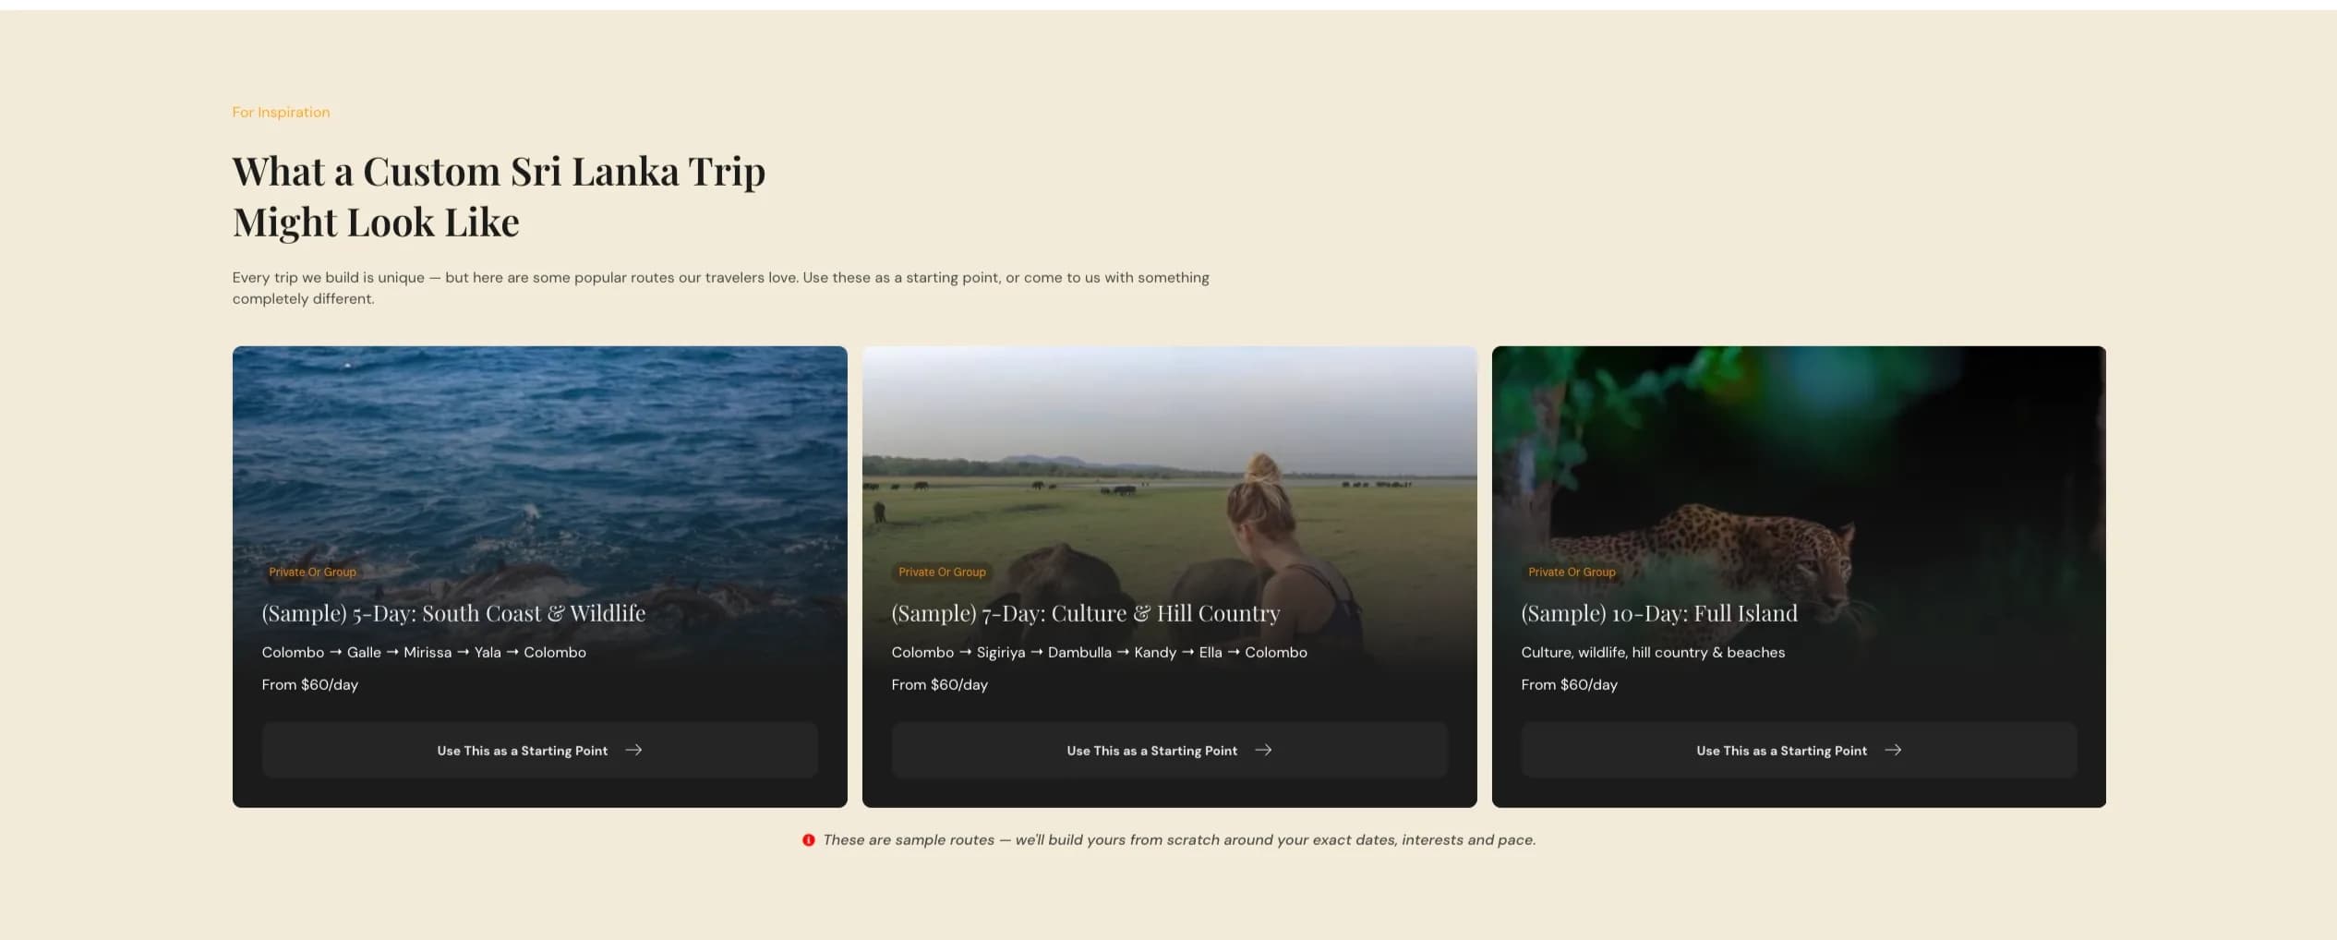The height and width of the screenshot is (940, 2337).
Task: Use the 10-Day Full Island route as a starting point
Action: pyautogui.click(x=1800, y=750)
